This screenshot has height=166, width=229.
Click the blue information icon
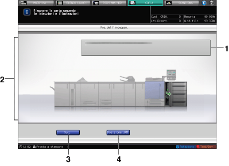[27, 12]
